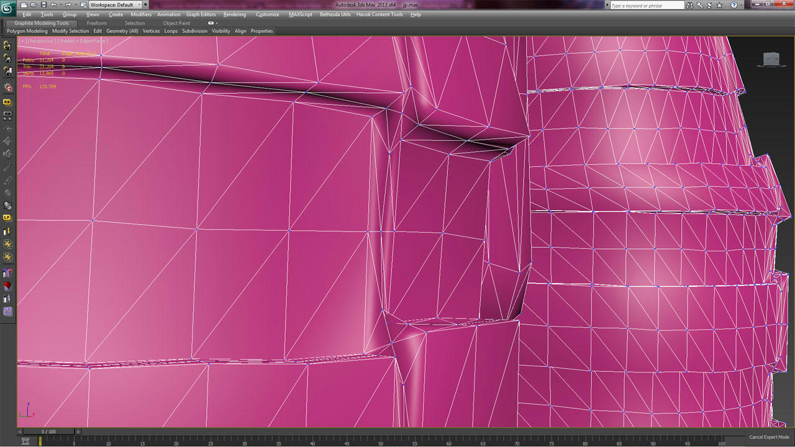The height and width of the screenshot is (447, 795).
Task: Click the yellow LF icon in left toolbar
Action: (x=7, y=218)
